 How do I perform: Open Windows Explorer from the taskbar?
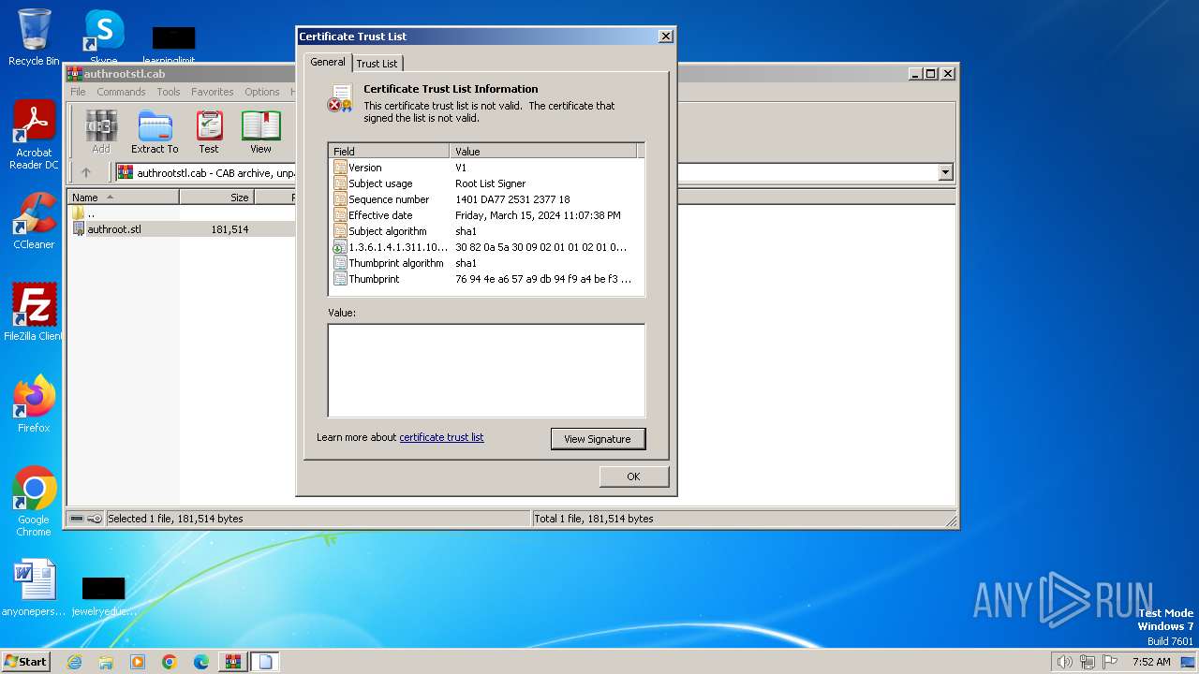pos(106,662)
